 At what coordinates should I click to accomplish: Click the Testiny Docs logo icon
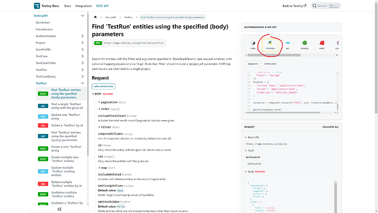coord(37,6)
